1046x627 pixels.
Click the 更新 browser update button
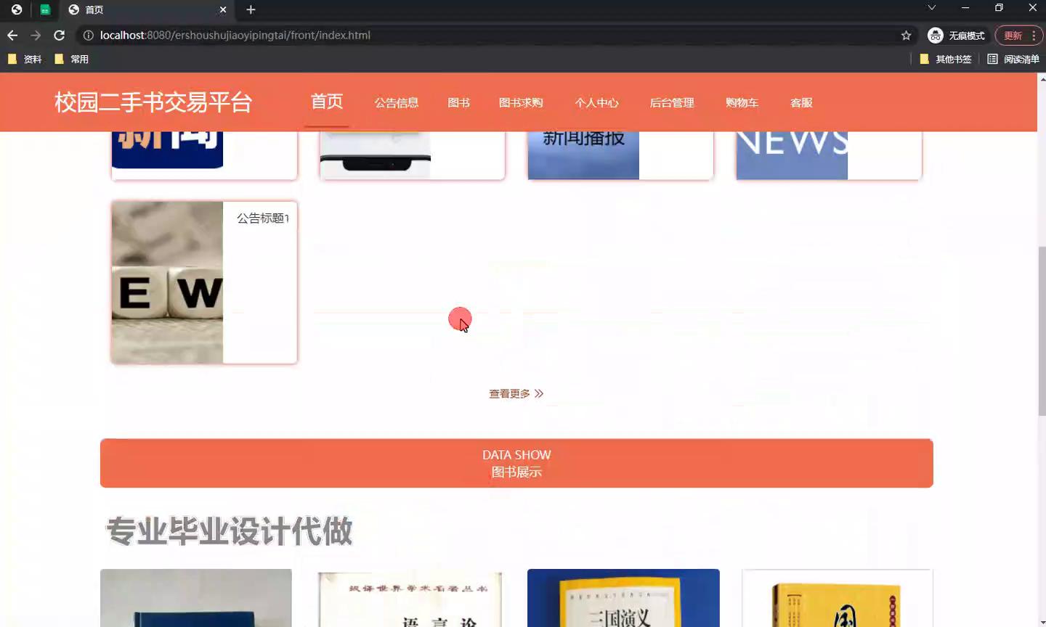1013,35
